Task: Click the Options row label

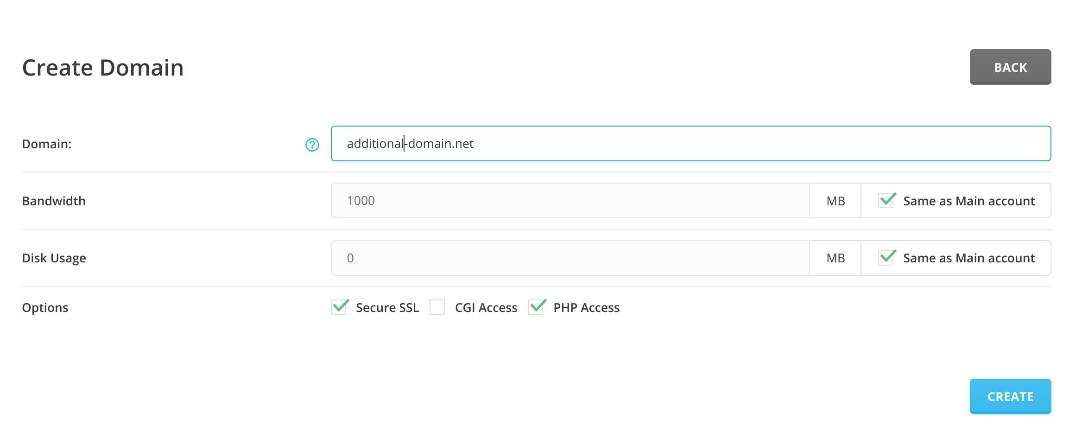Action: [45, 308]
